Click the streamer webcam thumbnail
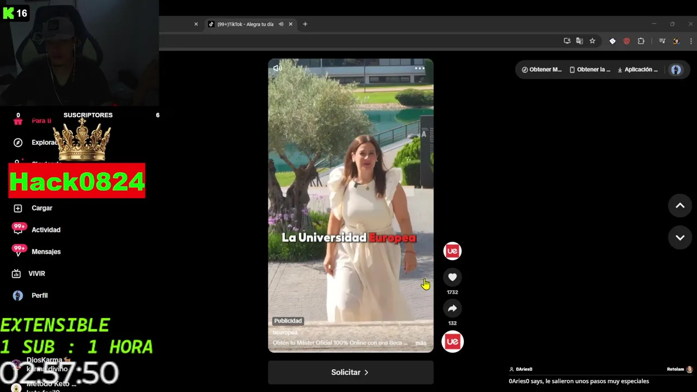The width and height of the screenshot is (697, 392). pyautogui.click(x=80, y=53)
